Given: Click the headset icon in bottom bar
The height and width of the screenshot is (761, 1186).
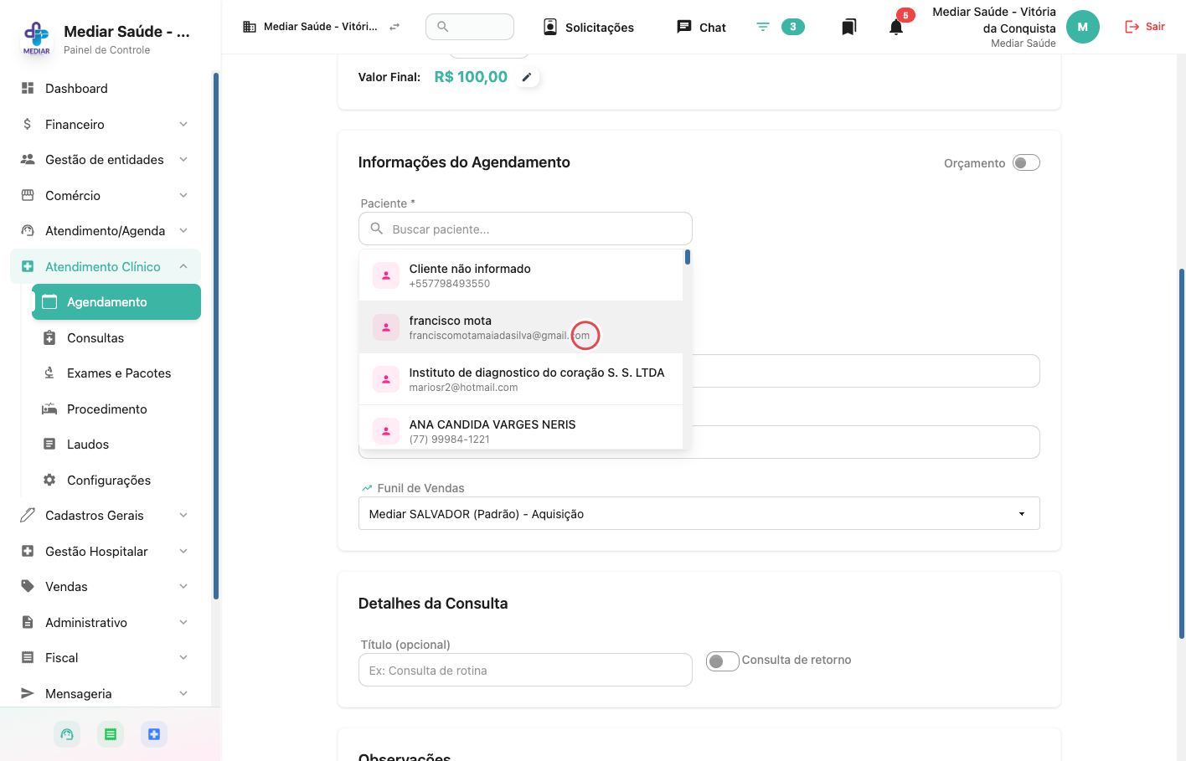Looking at the screenshot, I should click(x=67, y=734).
